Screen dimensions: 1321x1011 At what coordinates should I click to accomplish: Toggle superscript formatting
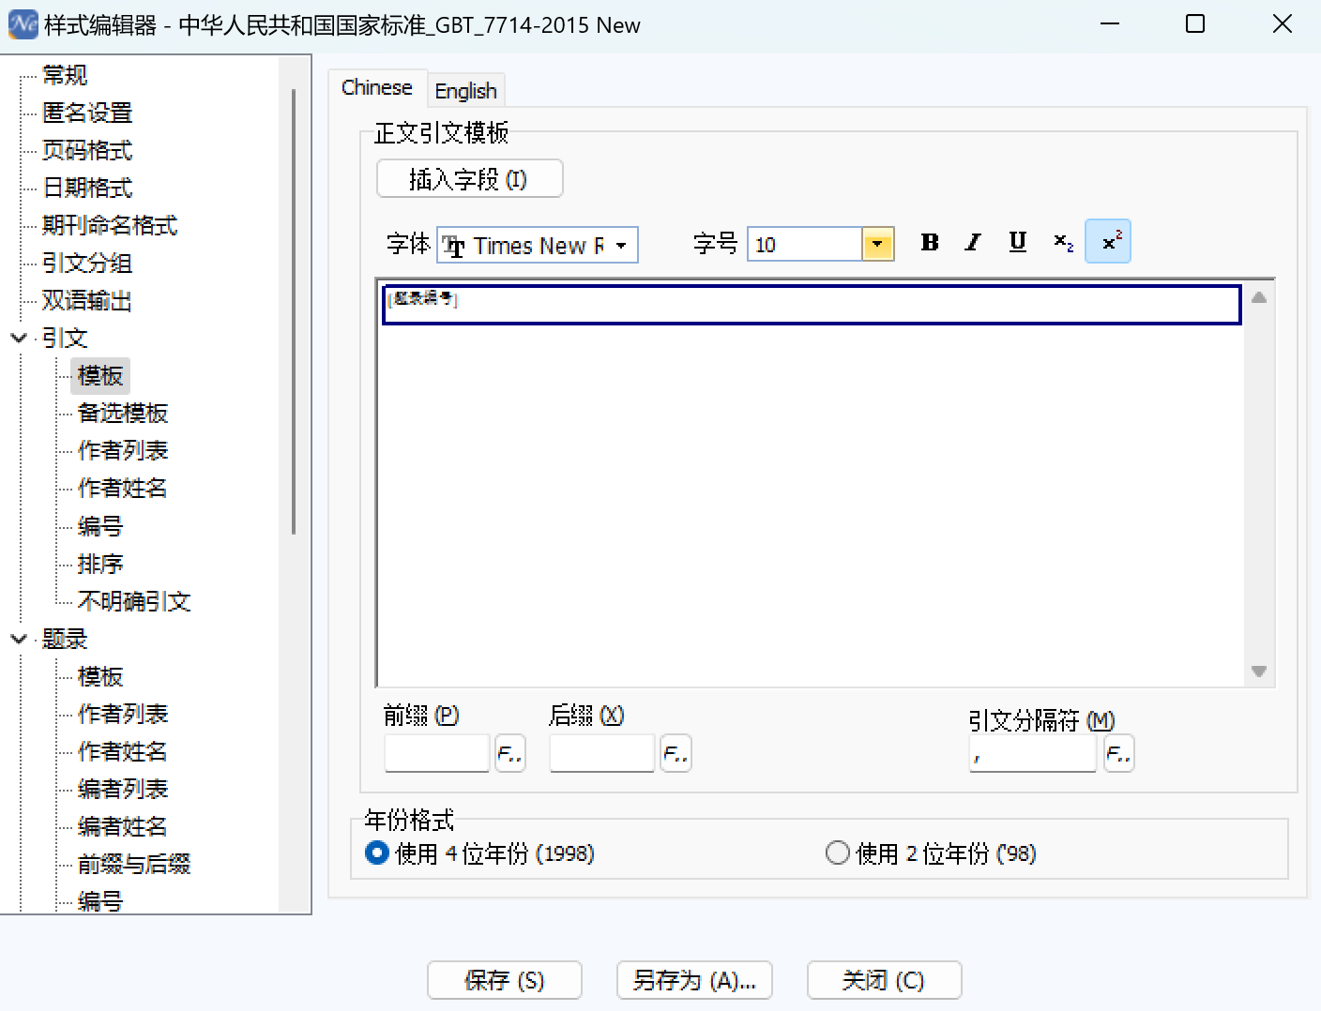click(x=1108, y=243)
